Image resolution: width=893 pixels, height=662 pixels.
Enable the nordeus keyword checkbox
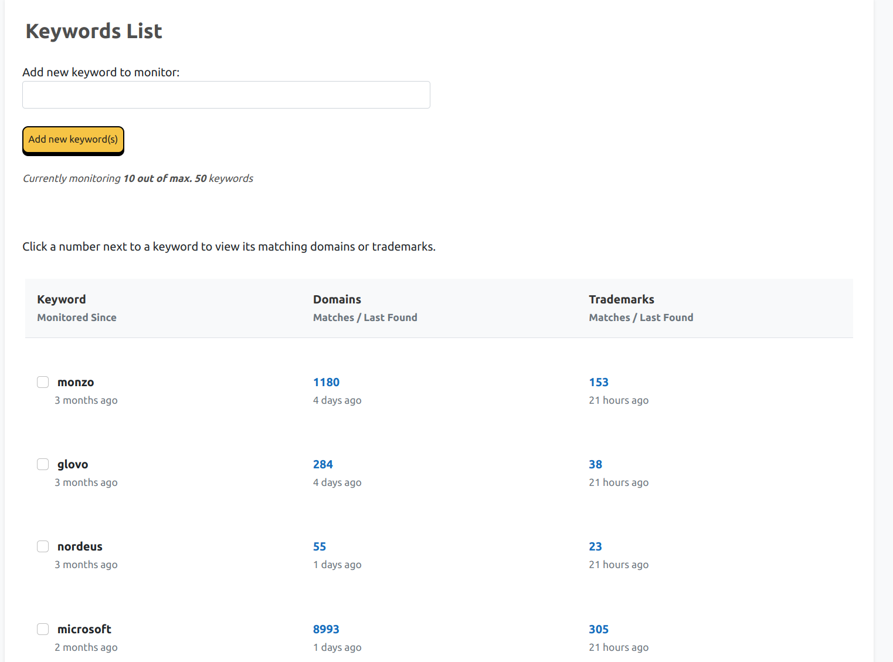43,546
